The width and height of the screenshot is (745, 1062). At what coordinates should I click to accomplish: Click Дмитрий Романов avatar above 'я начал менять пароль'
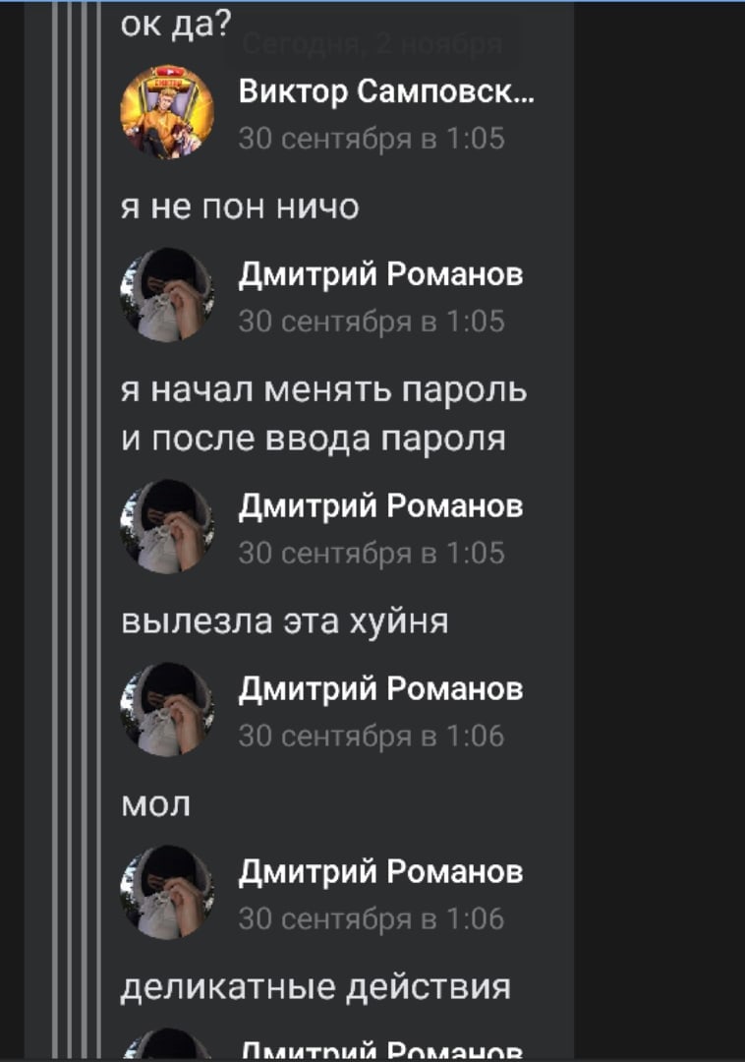pyautogui.click(x=167, y=295)
